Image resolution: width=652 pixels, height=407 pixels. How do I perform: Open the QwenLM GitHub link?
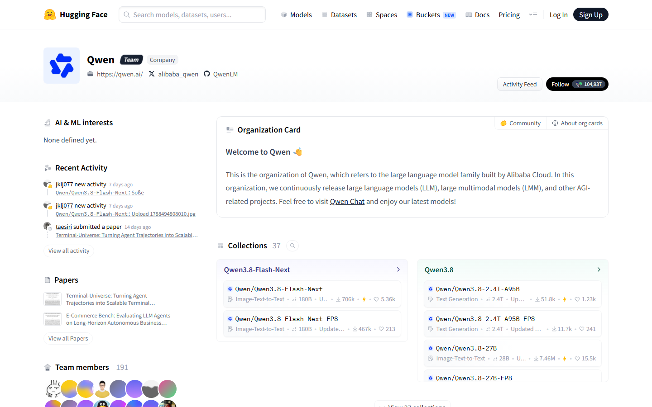[221, 74]
